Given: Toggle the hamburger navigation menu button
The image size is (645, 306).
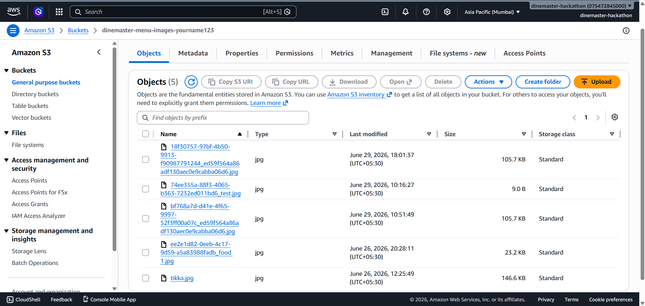Looking at the screenshot, I should pos(13,31).
